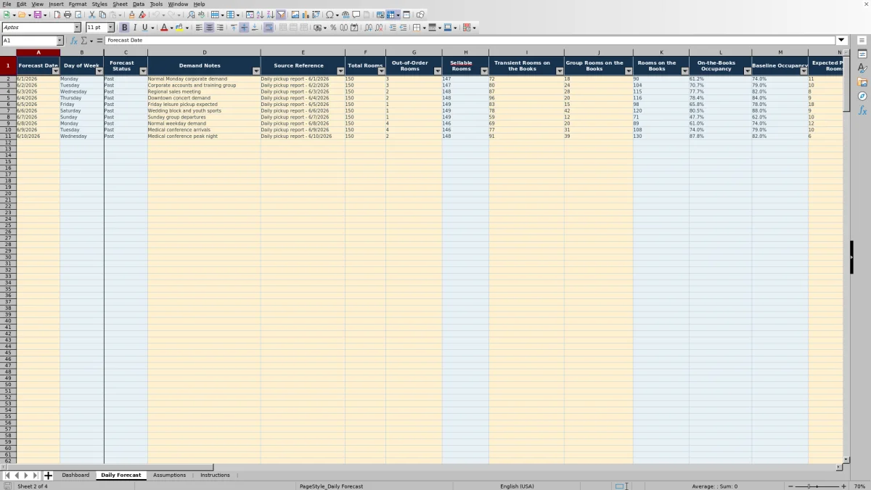Toggle the AutoFilter funnel icon
This screenshot has width=871, height=490.
click(x=281, y=15)
